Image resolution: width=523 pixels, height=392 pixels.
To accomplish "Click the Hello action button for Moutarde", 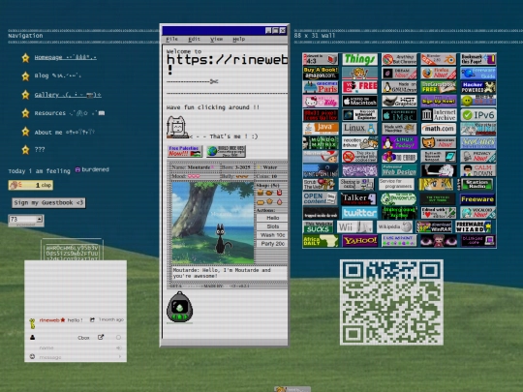I will tap(272, 218).
